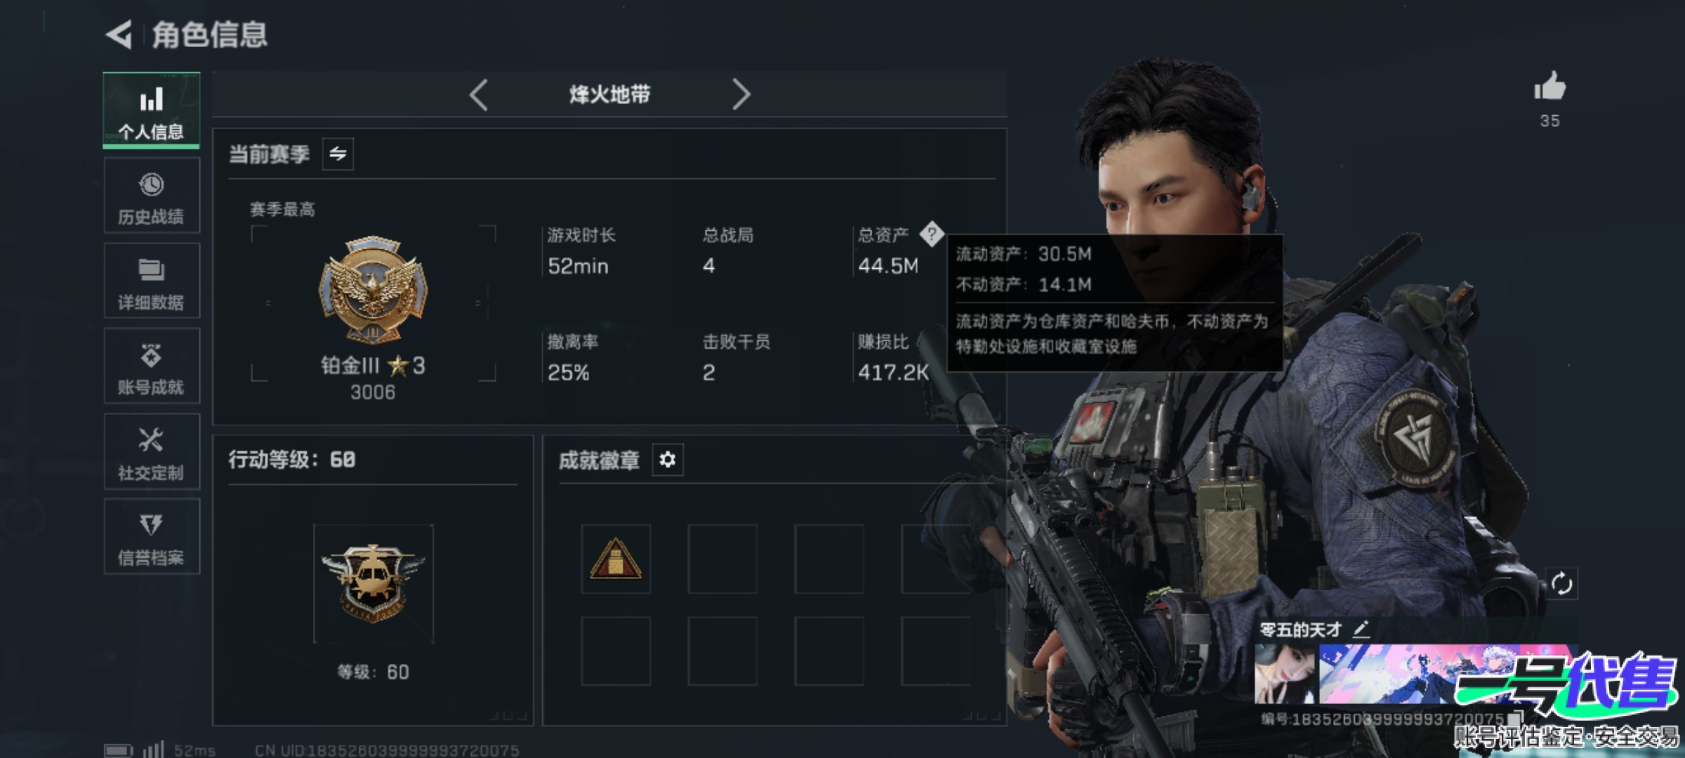Open the 历史战绩 sidebar tab
The image size is (1685, 758).
pyautogui.click(x=152, y=196)
